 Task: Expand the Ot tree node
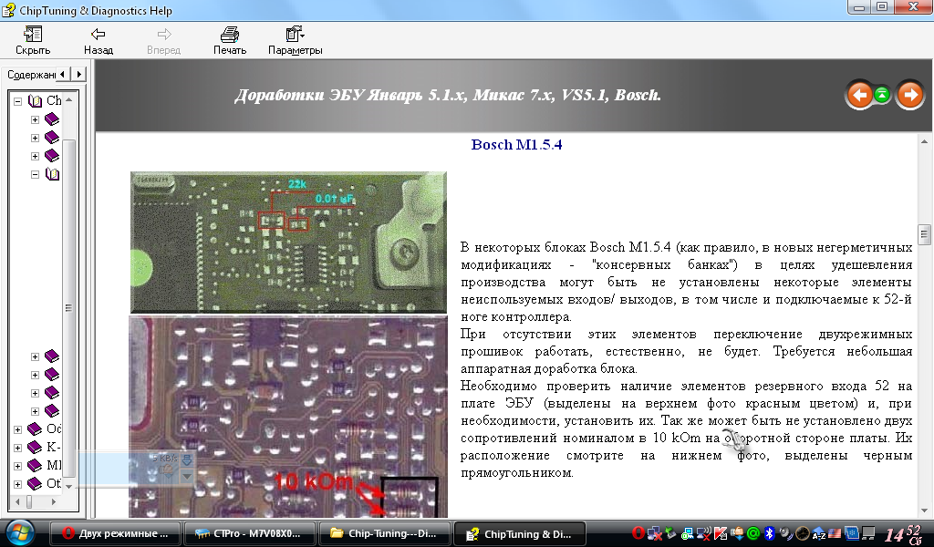(x=18, y=484)
